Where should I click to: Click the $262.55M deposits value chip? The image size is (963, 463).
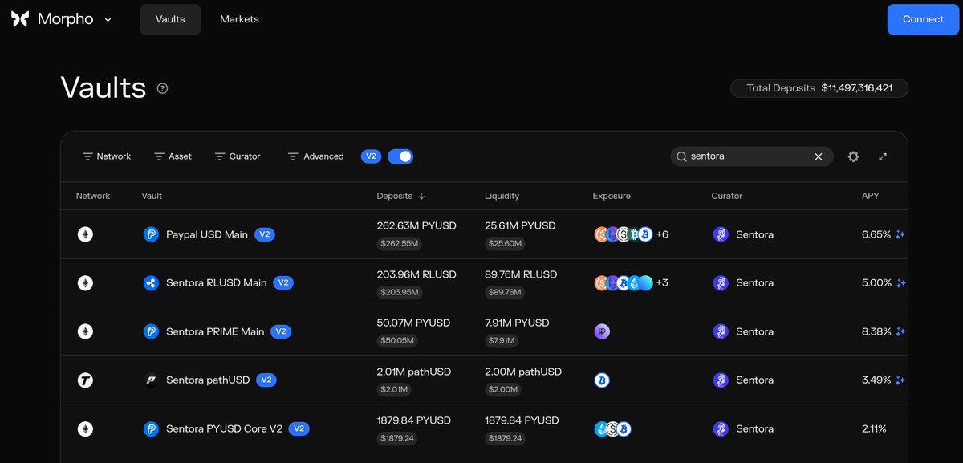[x=400, y=243]
